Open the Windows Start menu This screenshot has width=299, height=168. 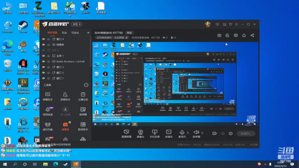(x=5, y=164)
